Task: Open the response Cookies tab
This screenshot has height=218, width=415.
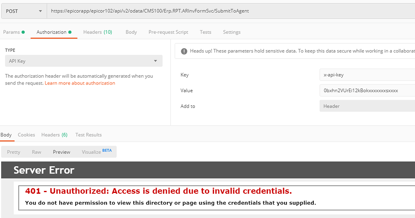Action: (x=26, y=135)
